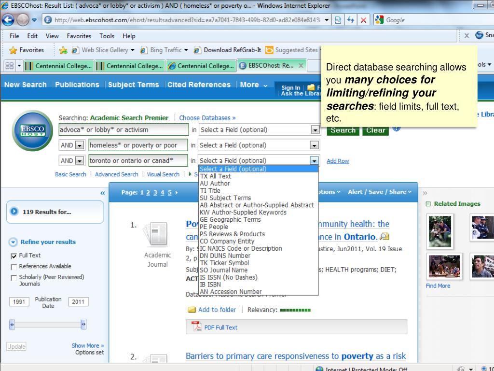Collapse the left panel with double-arrow icon

click(102, 193)
